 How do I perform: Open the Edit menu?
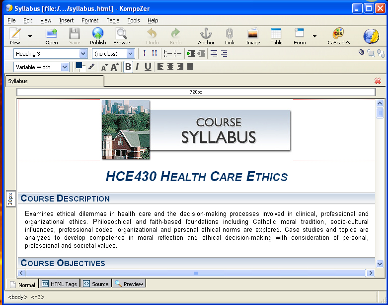[x=28, y=20]
